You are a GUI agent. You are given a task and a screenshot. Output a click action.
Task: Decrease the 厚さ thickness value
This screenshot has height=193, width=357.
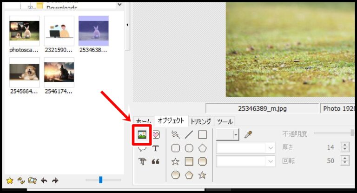click(x=345, y=150)
